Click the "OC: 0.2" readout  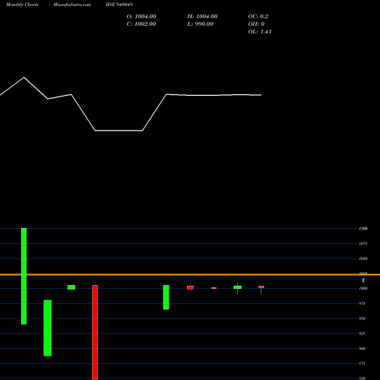(258, 17)
